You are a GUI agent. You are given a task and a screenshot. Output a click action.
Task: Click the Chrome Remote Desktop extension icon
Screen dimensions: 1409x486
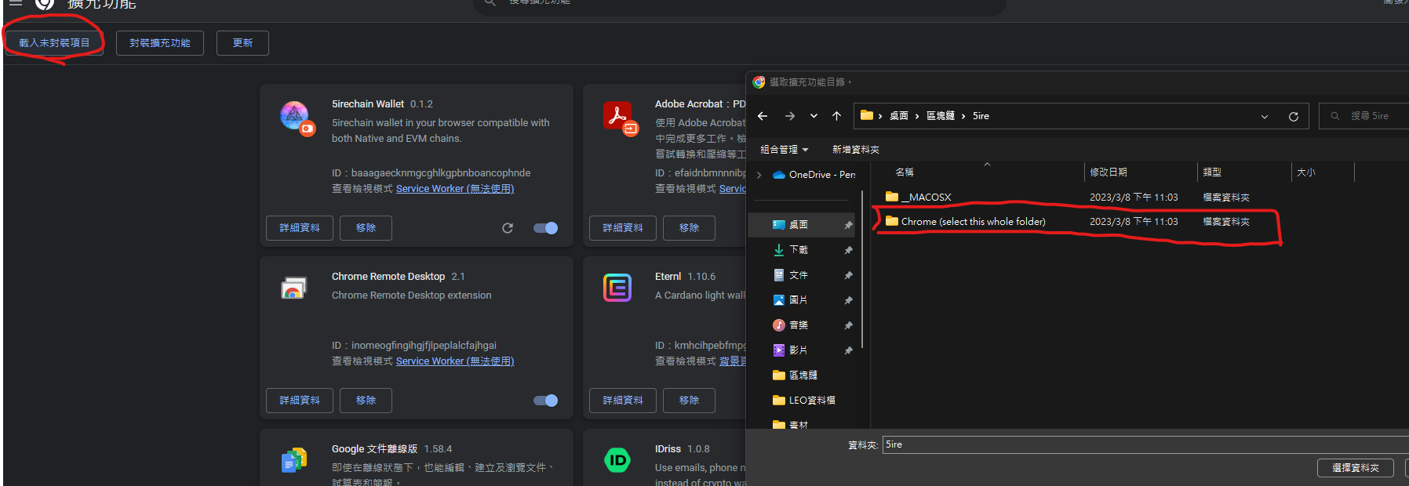coord(293,288)
